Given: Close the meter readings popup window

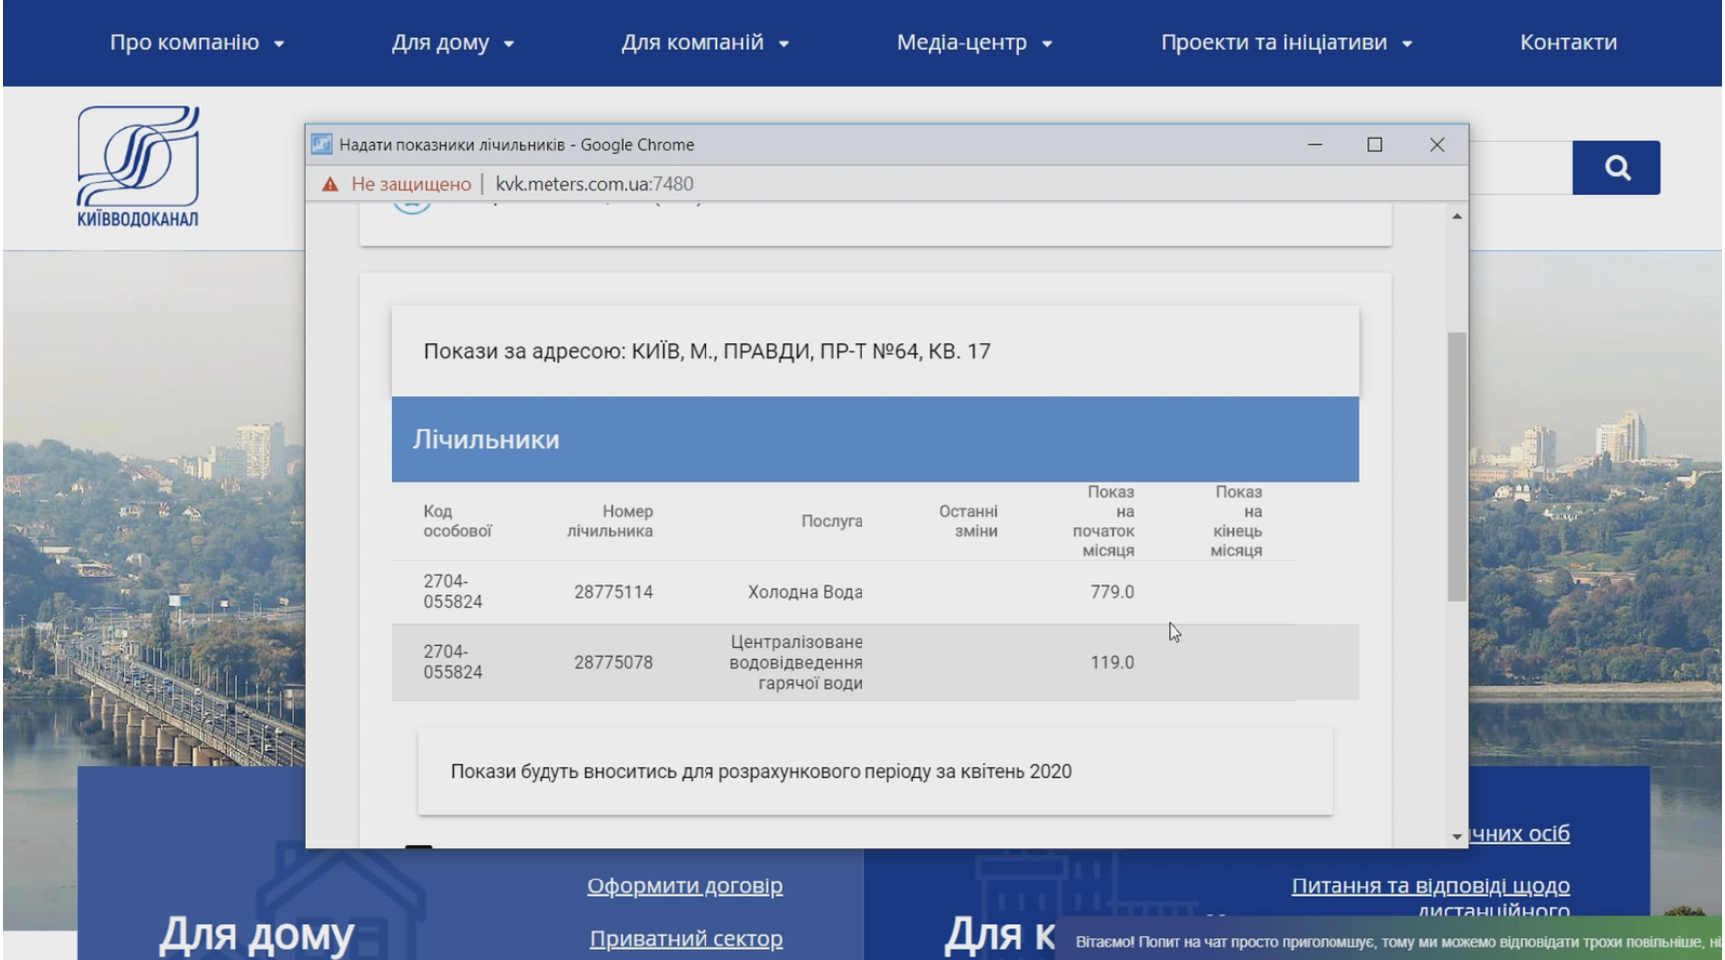Looking at the screenshot, I should click(1437, 145).
